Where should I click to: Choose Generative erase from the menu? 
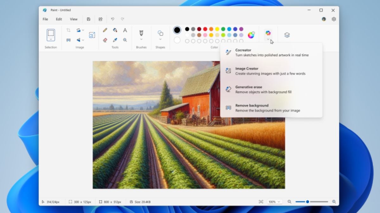click(x=271, y=89)
